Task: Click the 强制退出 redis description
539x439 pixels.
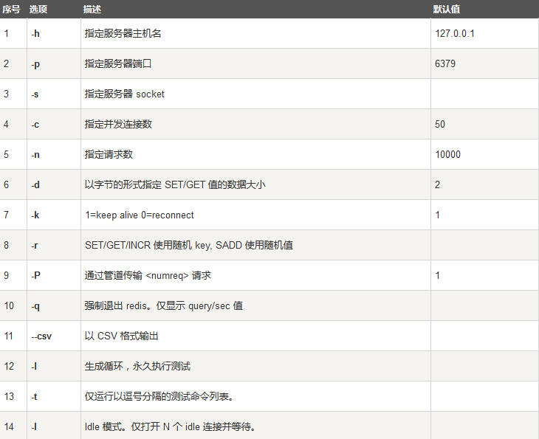Action: (164, 305)
